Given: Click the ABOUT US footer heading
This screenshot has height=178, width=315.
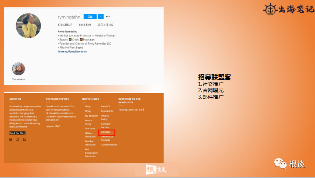Looking at the screenshot, I should click(15, 99).
